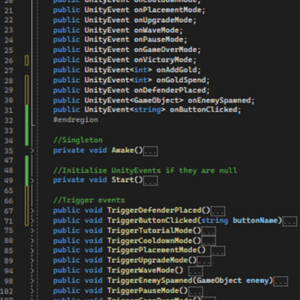Viewport: 300px width, 300px height.
Task: Click the onEnemySpawned field name
Action: pos(220,100)
